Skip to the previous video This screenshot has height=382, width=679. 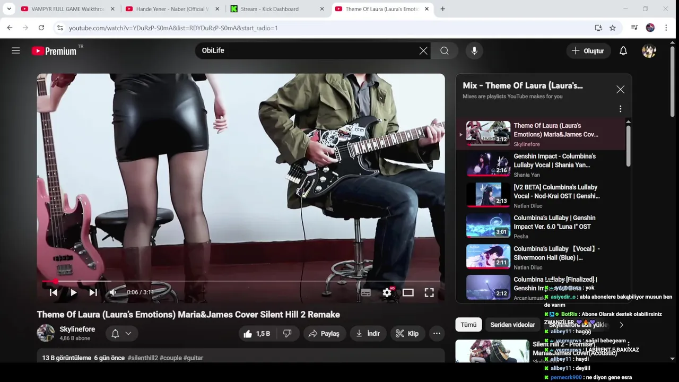[54, 292]
